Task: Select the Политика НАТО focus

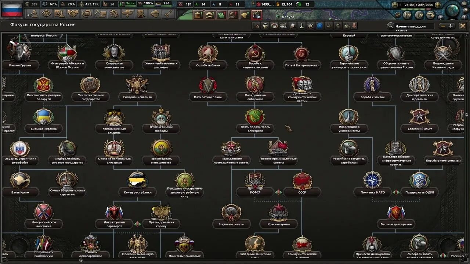Action: click(x=373, y=184)
